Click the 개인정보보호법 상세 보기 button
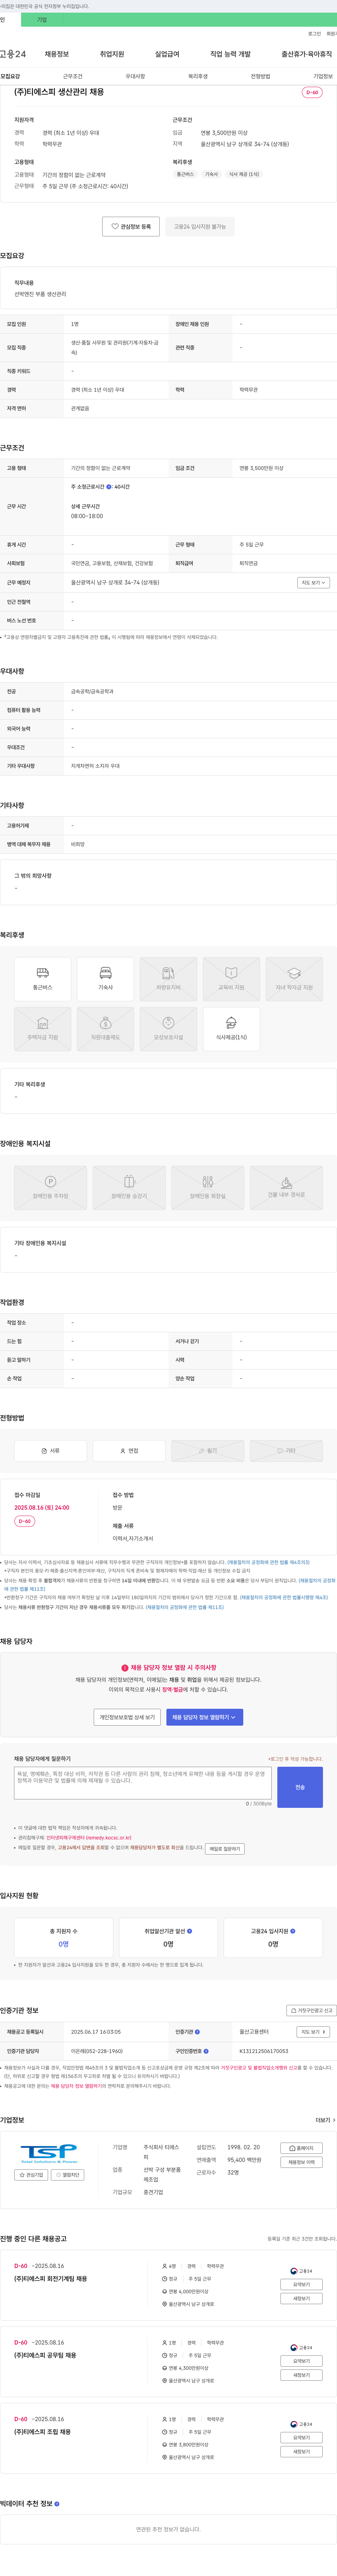This screenshot has height=2576, width=337. (x=127, y=1717)
